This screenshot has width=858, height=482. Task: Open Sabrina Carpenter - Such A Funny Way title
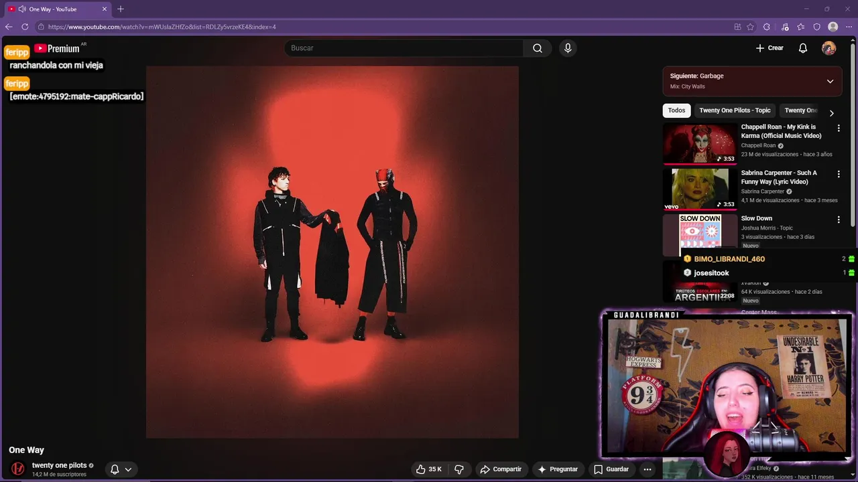[779, 177]
